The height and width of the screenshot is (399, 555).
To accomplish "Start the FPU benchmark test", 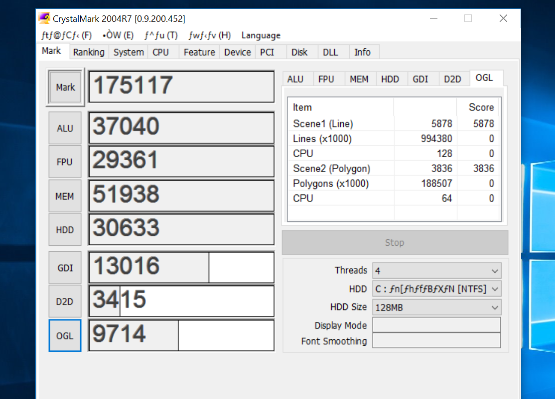I will pyautogui.click(x=65, y=162).
